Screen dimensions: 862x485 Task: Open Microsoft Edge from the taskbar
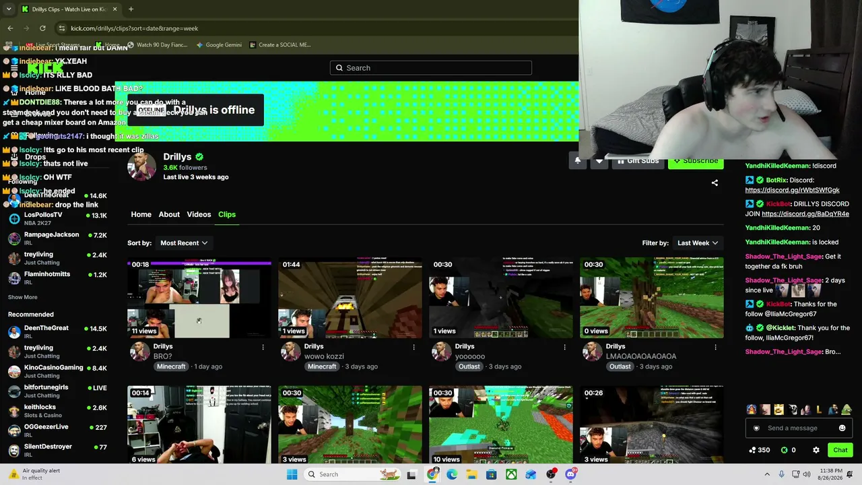452,474
